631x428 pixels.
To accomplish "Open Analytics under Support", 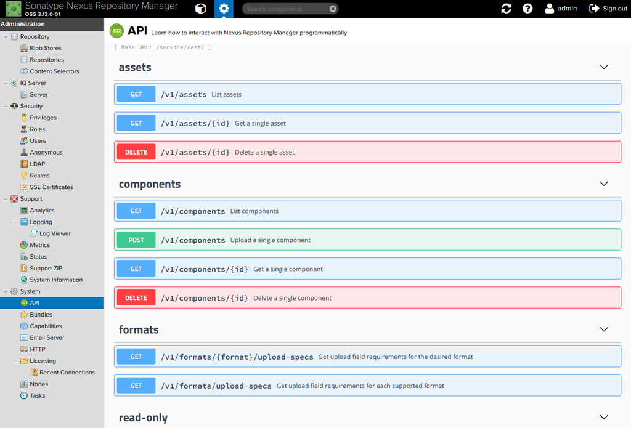I will pos(42,211).
